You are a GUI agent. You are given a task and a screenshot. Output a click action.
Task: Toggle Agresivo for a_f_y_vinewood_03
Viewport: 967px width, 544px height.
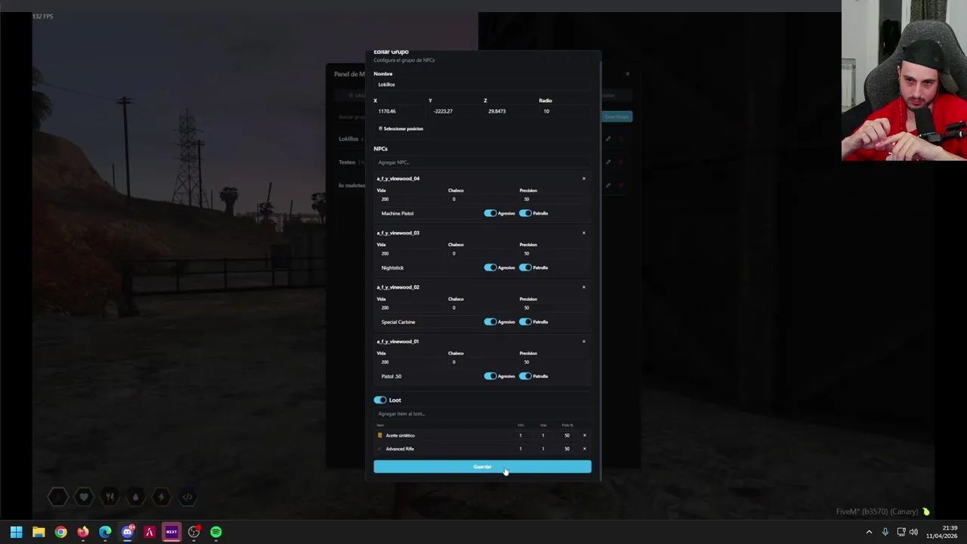[x=490, y=267]
